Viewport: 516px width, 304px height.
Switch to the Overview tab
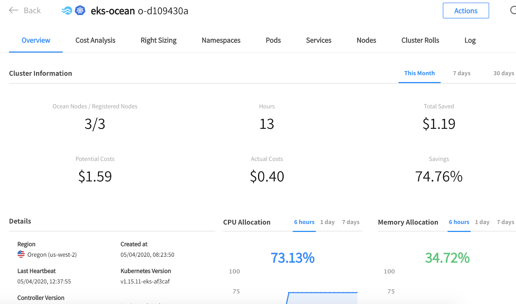[x=36, y=40]
